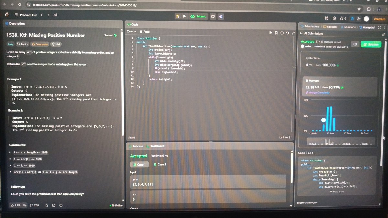The image size is (388, 218).
Task: Open the layout grid icon in the header
Action: click(327, 19)
